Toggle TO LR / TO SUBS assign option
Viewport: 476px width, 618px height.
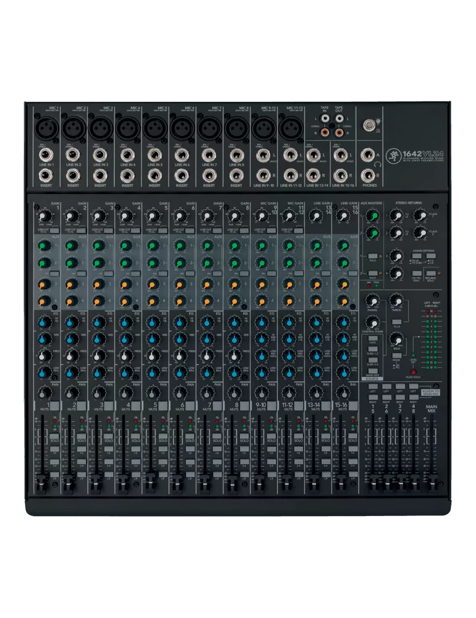coord(416,256)
